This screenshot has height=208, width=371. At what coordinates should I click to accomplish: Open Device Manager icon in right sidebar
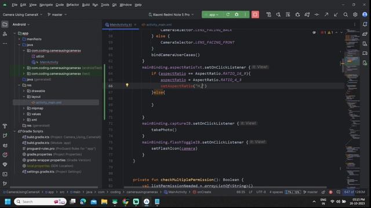click(x=365, y=44)
